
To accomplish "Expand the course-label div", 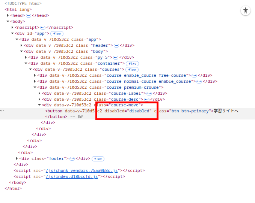I will (39, 93).
